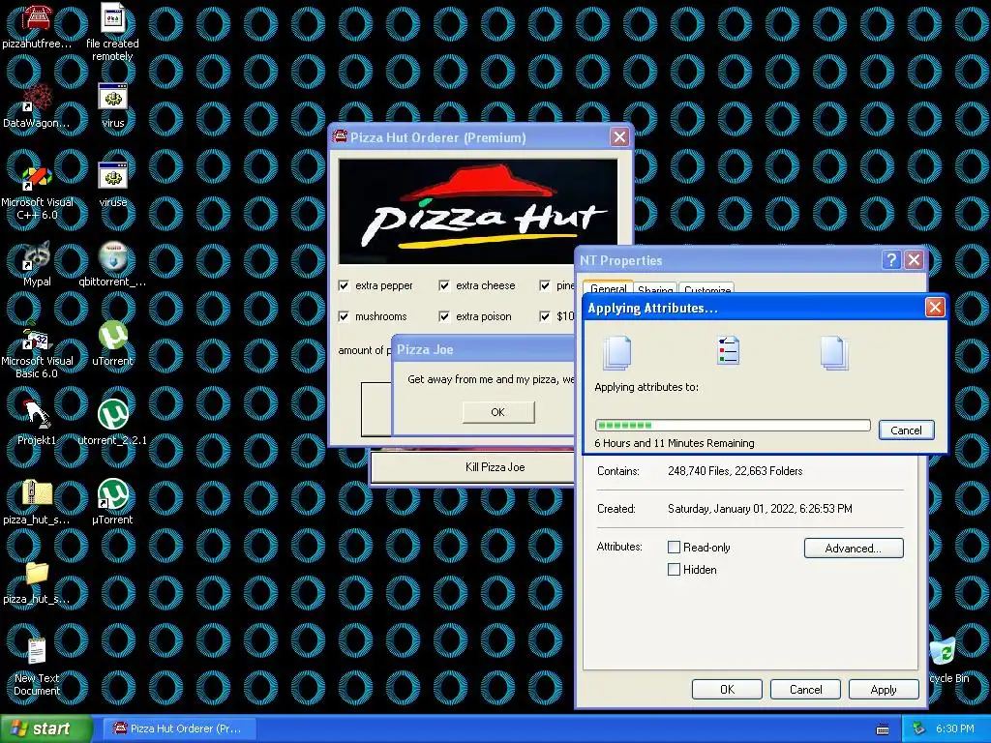991x743 pixels.
Task: Click the 6:30 PM taskbar clock
Action: click(954, 728)
